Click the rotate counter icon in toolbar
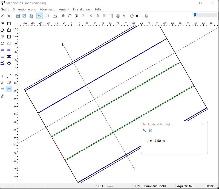 click(132, 16)
